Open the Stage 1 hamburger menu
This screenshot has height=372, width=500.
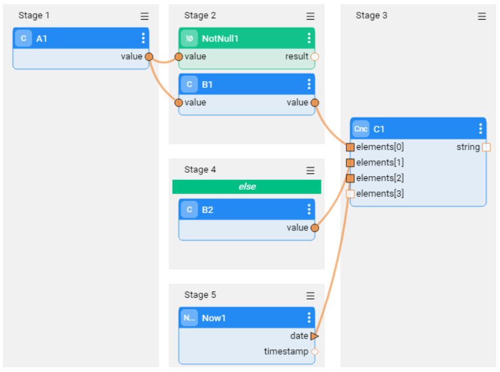click(x=145, y=16)
